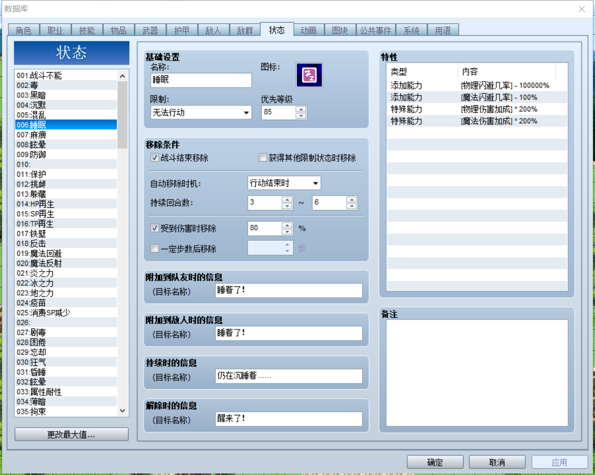The width and height of the screenshot is (595, 475).
Task: Click the 应用 button
Action: pos(559,462)
